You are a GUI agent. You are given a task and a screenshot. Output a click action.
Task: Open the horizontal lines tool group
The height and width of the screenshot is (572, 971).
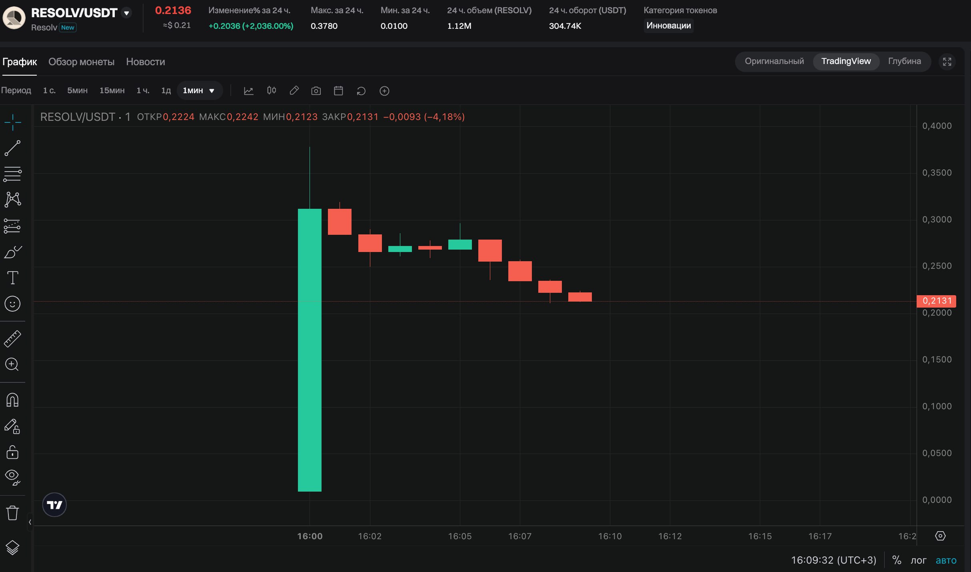click(x=12, y=174)
